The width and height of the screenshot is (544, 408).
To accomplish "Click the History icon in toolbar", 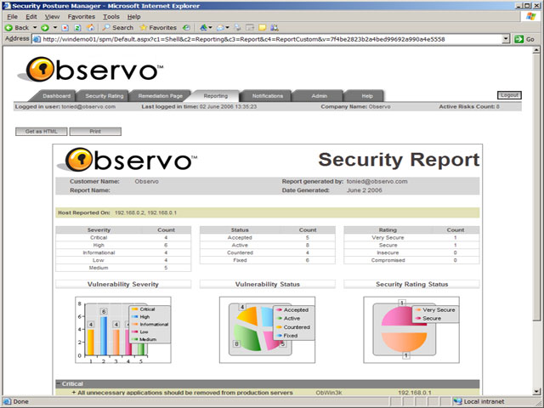I will coord(186,28).
